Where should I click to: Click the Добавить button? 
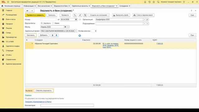coord(44,35)
